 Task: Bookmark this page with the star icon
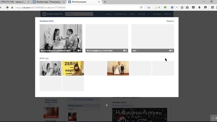[x=182, y=7]
